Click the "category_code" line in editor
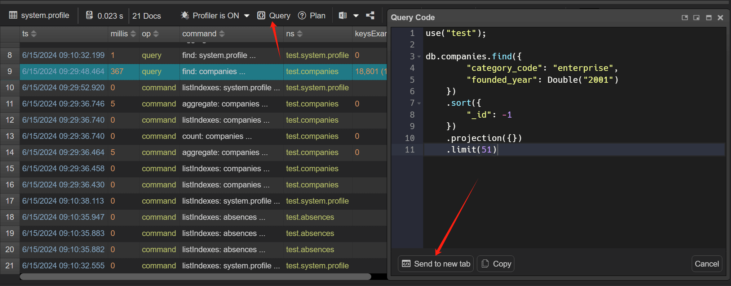Viewport: 731px width, 286px height. point(542,68)
